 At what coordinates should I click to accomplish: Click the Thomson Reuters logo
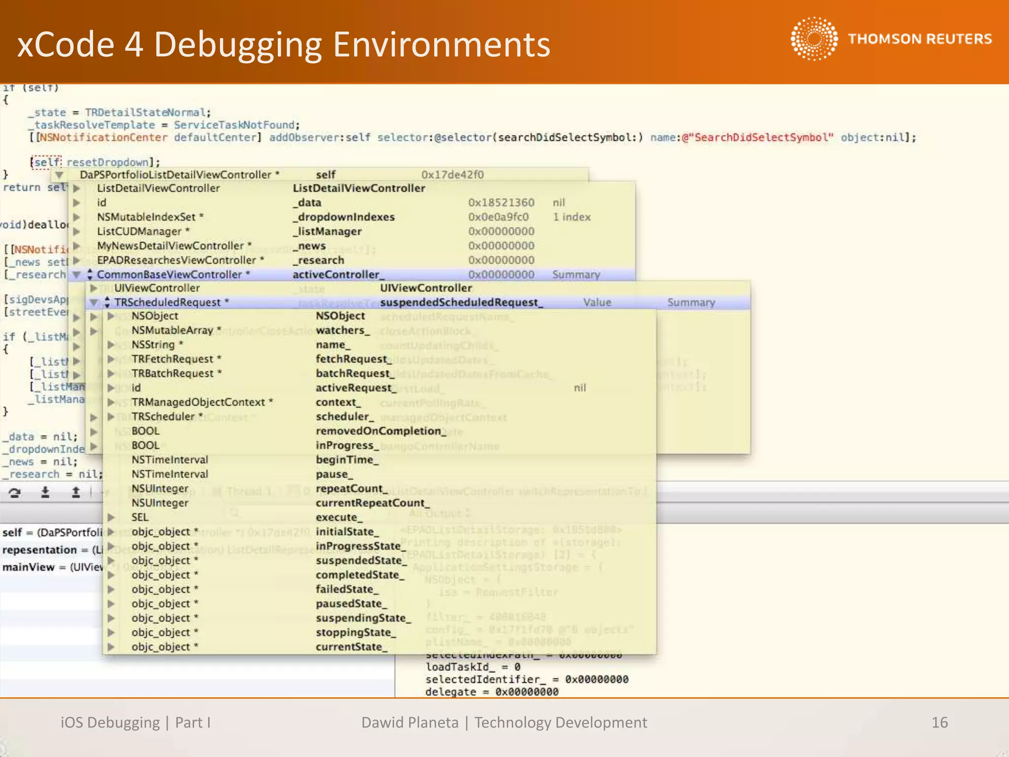point(891,39)
